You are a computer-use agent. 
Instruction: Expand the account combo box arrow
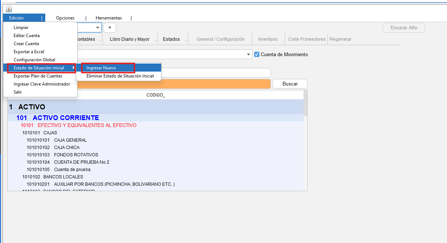click(x=249, y=54)
